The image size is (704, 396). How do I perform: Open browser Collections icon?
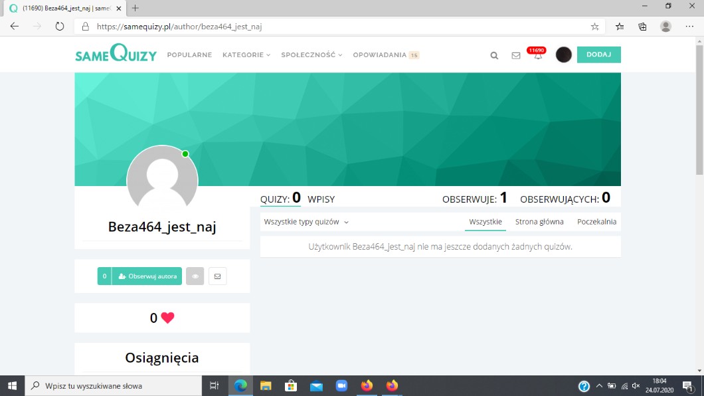pyautogui.click(x=642, y=27)
